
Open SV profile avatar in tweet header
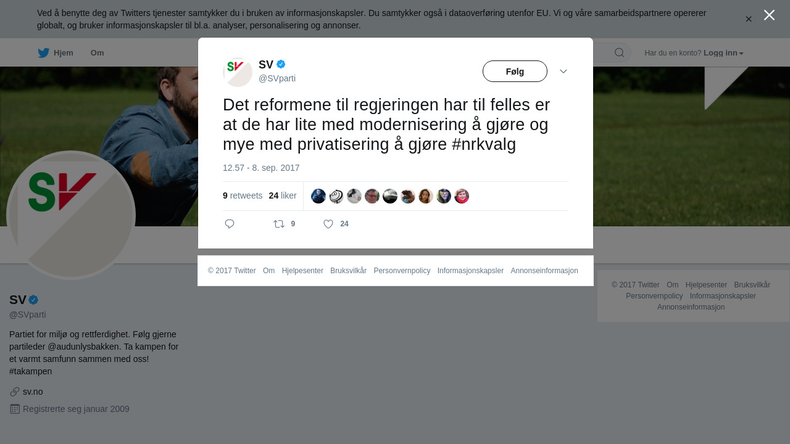(x=238, y=72)
